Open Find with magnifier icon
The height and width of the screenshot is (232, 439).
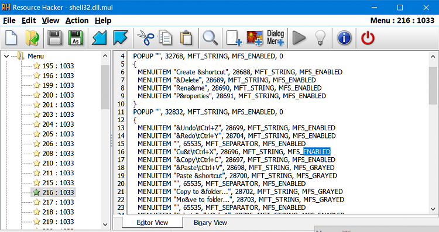point(210,38)
